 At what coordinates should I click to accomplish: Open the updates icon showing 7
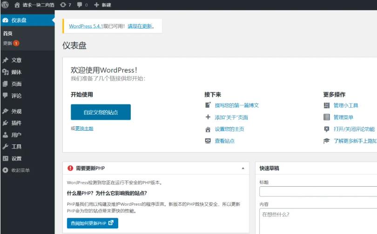[63, 5]
